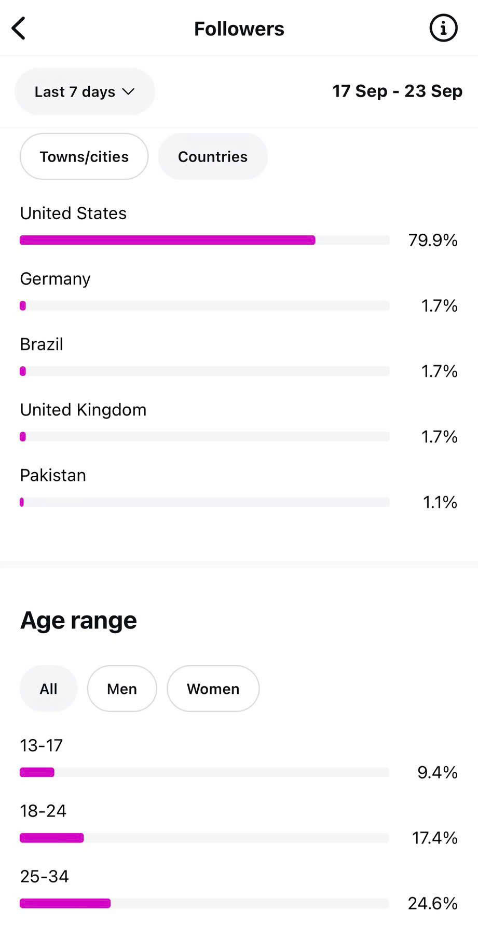
Task: Tap the back arrow icon
Action: tap(19, 29)
